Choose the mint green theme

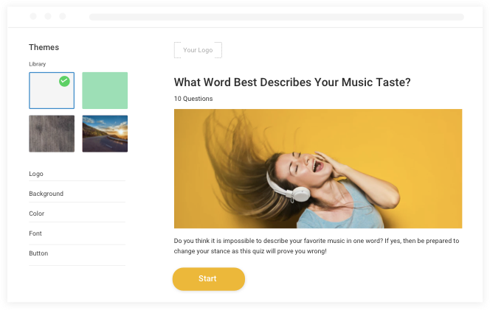tap(105, 90)
